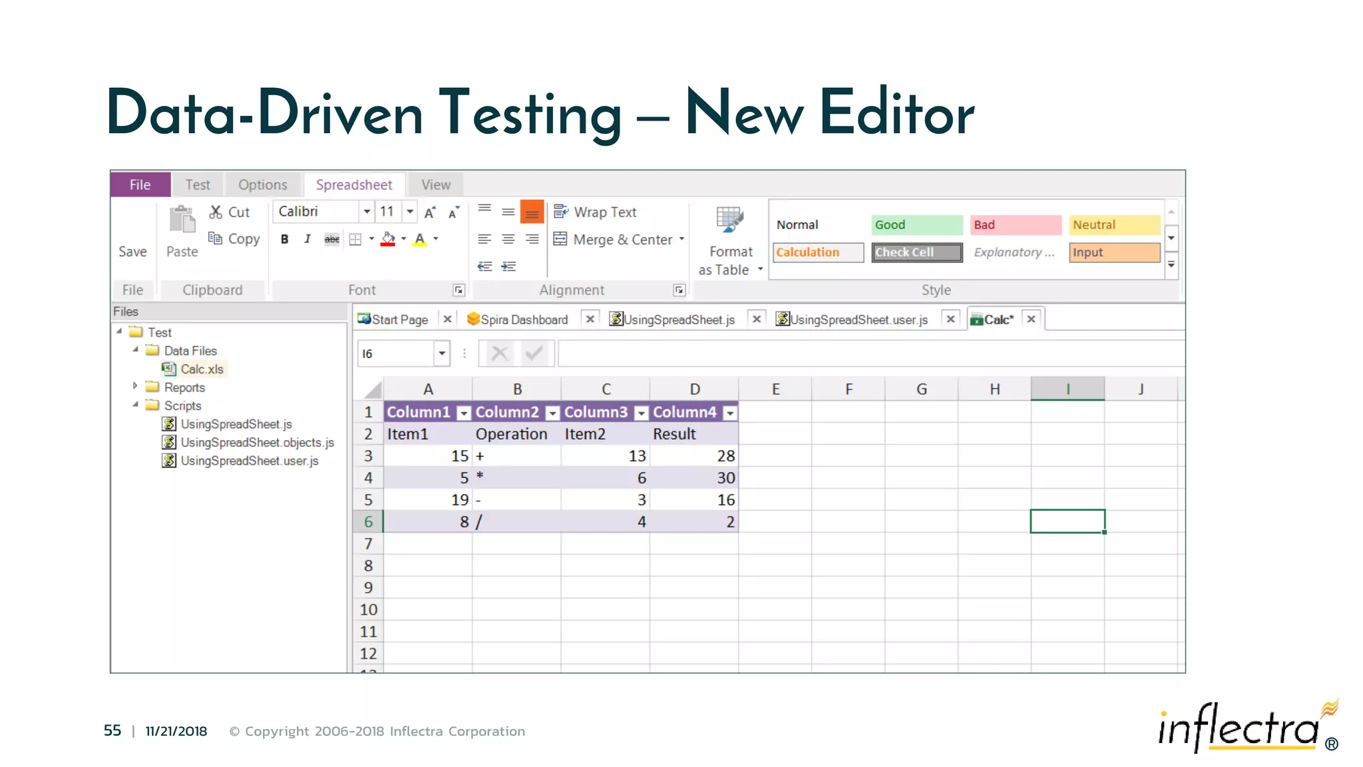Click the Cut scissors icon
The height and width of the screenshot is (767, 1363).
216,212
